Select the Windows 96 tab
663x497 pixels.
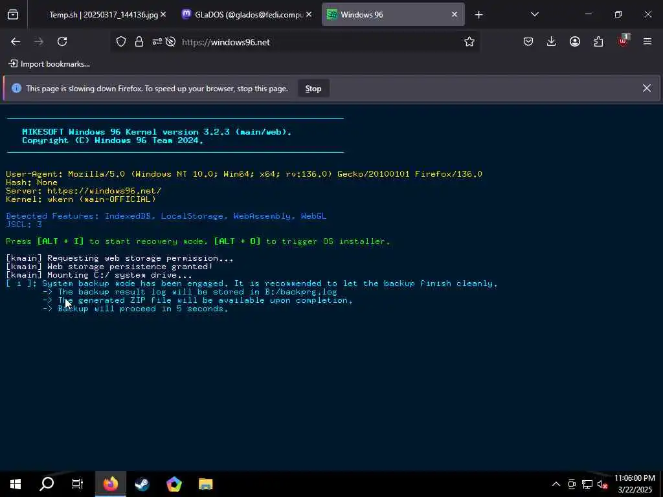tap(393, 14)
